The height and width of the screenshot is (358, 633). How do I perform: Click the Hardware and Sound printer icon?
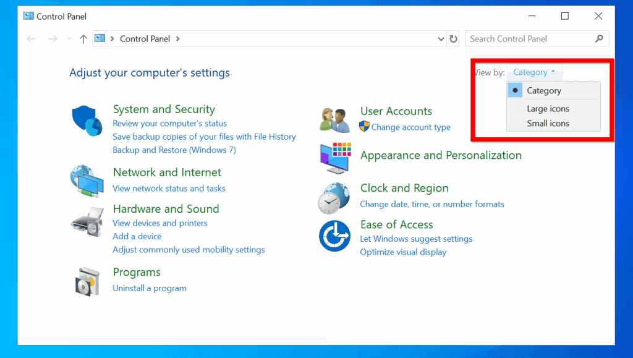pos(87,222)
